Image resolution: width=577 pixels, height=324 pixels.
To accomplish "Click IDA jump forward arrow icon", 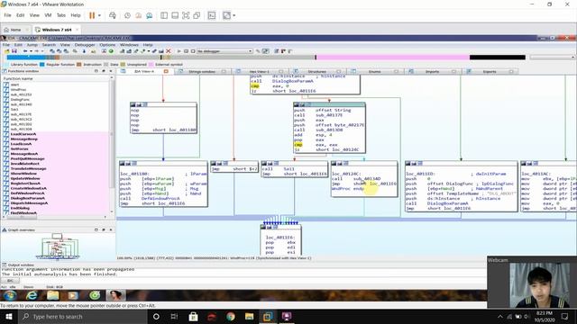I will point(37,51).
